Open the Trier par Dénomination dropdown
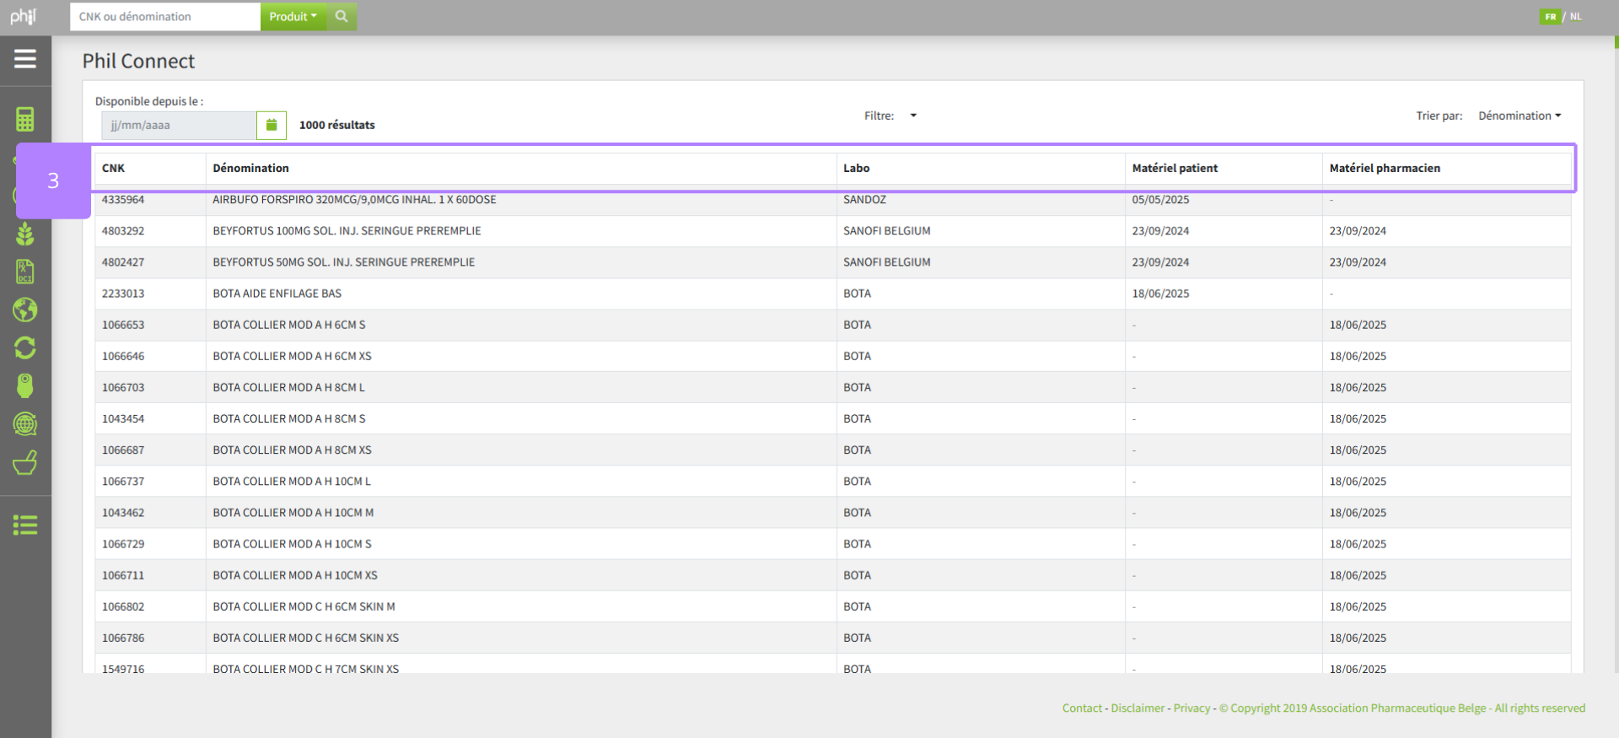Screen dimensions: 1619x738 (x=1519, y=116)
